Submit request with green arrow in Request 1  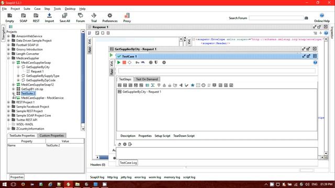(x=111, y=55)
